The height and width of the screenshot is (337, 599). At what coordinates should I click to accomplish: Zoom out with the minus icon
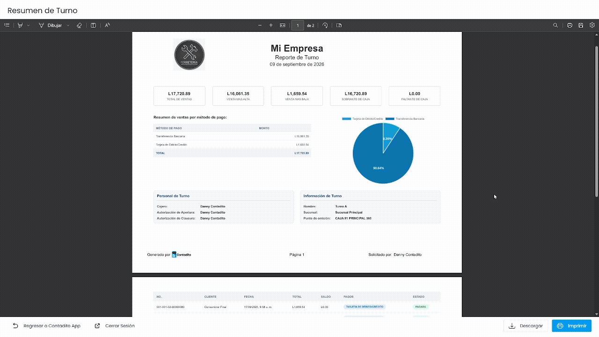pos(260,25)
